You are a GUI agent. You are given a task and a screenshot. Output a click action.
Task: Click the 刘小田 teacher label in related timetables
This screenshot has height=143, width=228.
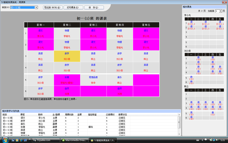(x=187, y=51)
